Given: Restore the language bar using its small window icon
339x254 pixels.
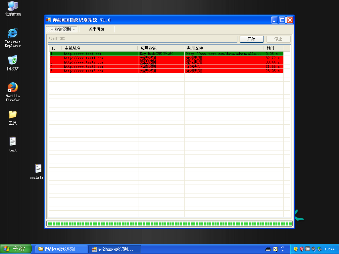Looking at the screenshot, I should pyautogui.click(x=283, y=247).
